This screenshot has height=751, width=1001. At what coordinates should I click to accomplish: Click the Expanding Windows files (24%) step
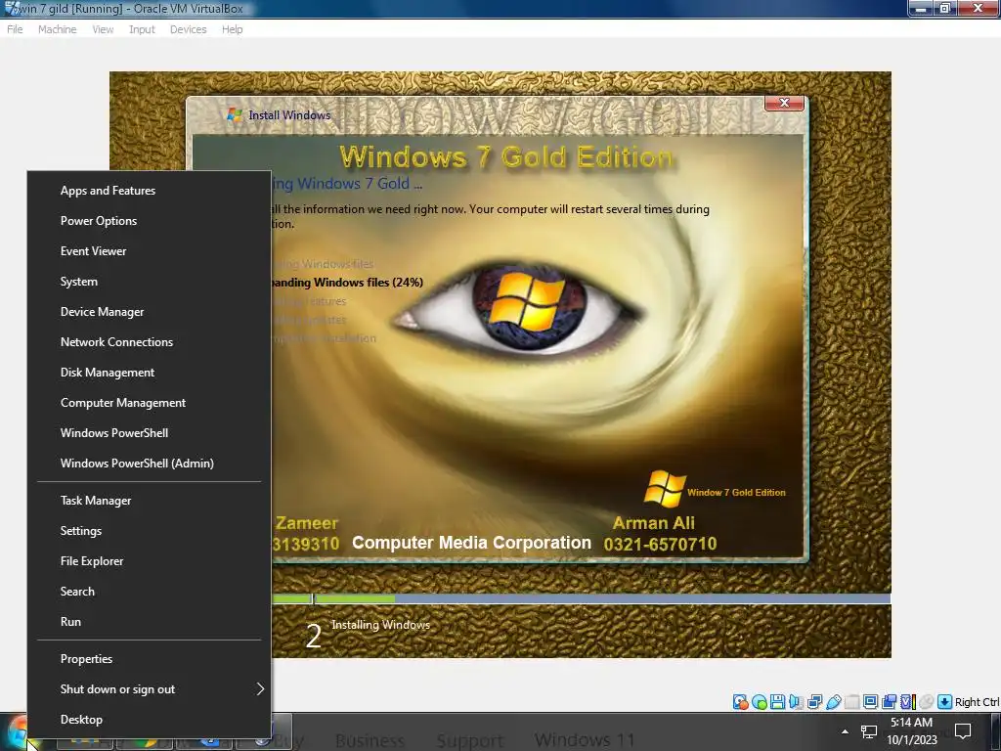347,283
